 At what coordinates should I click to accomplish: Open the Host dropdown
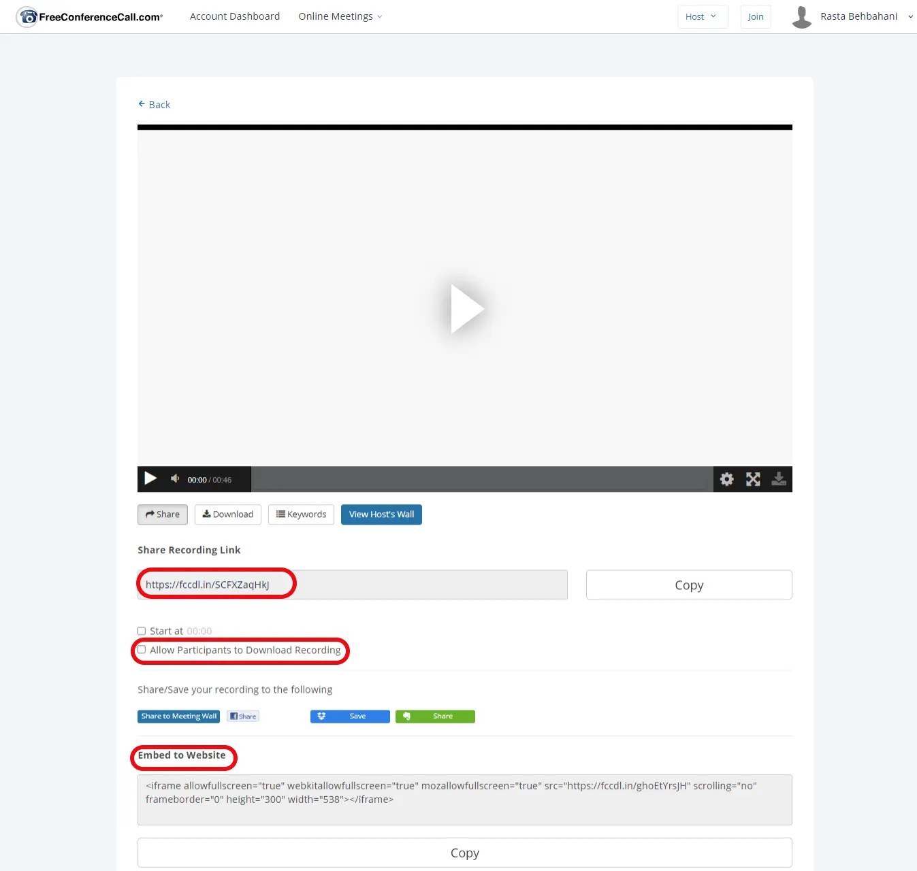(702, 16)
